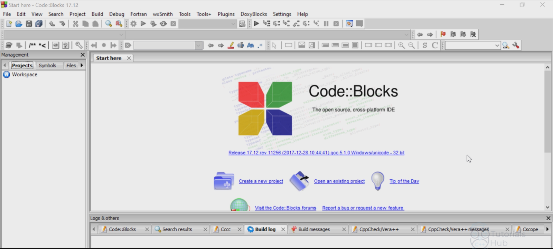
Task: Click the Zoom out magnifier icon
Action: click(412, 45)
